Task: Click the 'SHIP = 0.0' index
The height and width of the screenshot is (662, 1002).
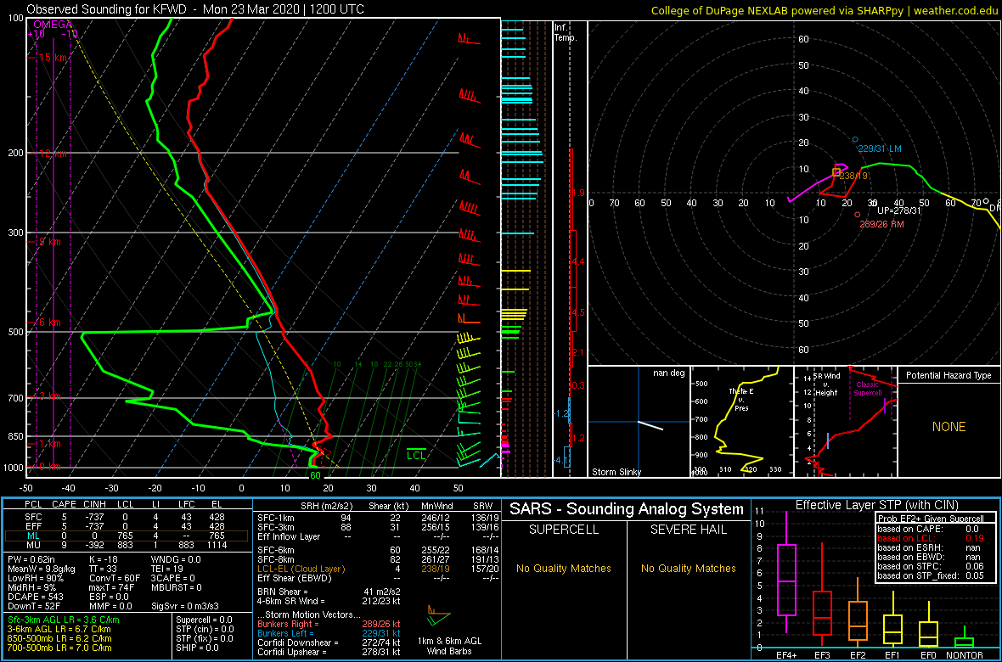Action: tap(198, 647)
